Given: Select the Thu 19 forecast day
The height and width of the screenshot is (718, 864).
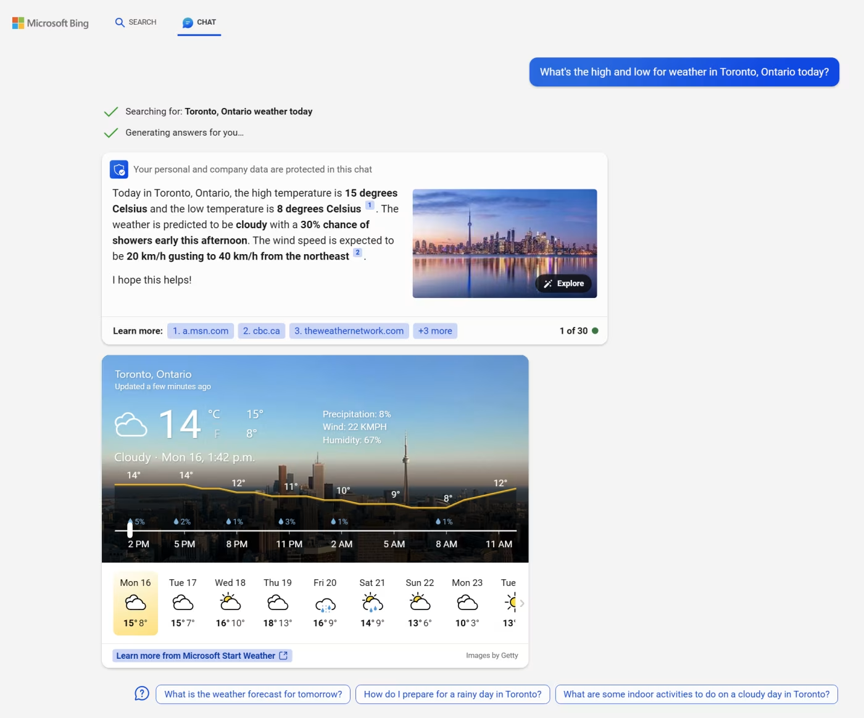Looking at the screenshot, I should (278, 604).
